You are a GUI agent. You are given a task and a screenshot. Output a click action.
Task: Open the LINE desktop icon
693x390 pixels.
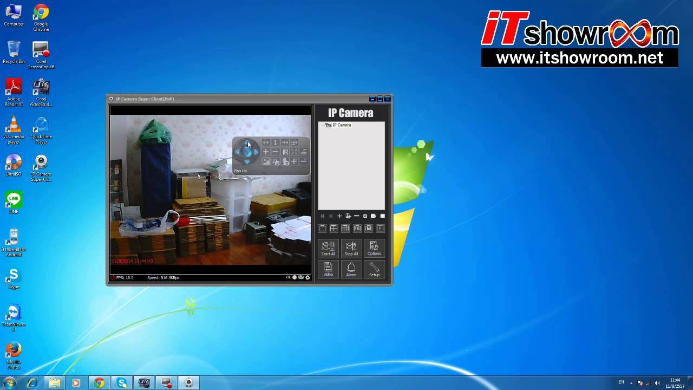point(14,203)
